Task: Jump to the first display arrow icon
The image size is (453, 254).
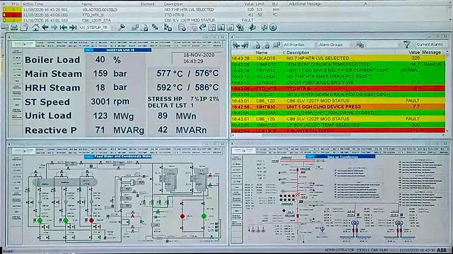Action: pyautogui.click(x=63, y=27)
